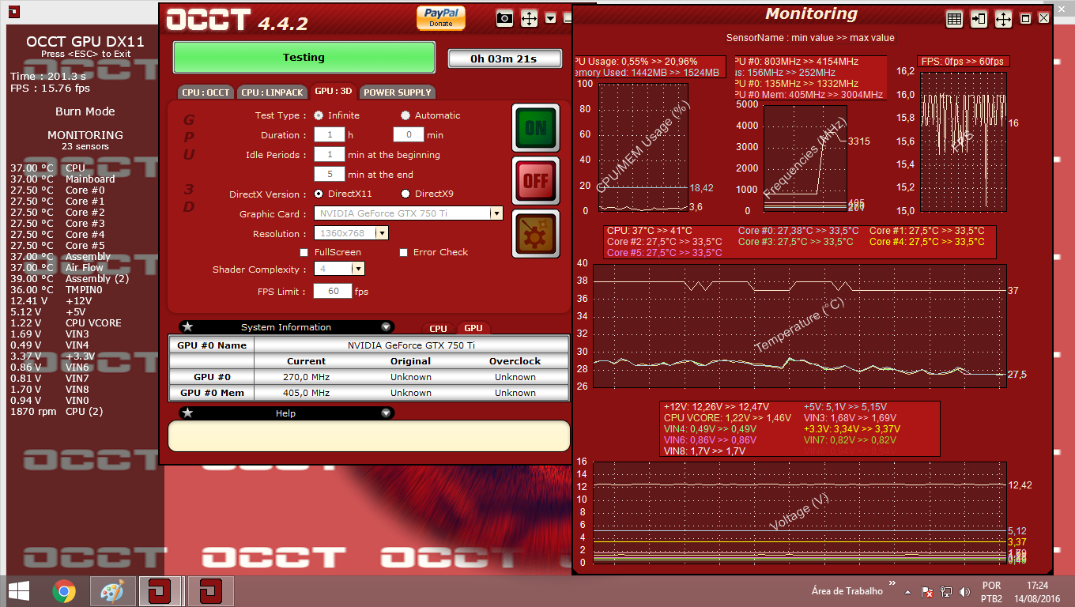Click the Voltage graph
Viewport: 1075px width, 607px height.
[799, 512]
